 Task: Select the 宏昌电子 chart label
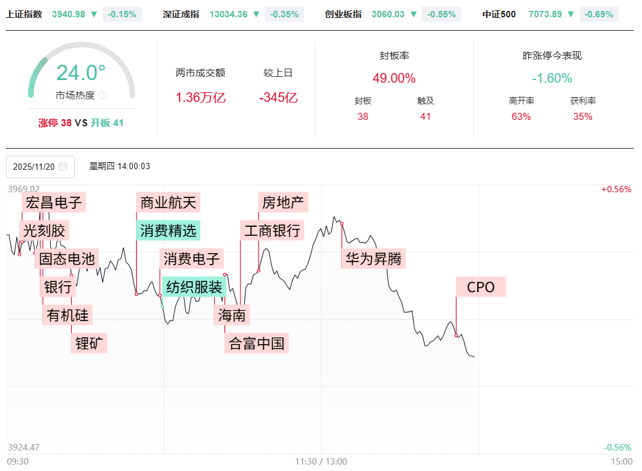53,202
